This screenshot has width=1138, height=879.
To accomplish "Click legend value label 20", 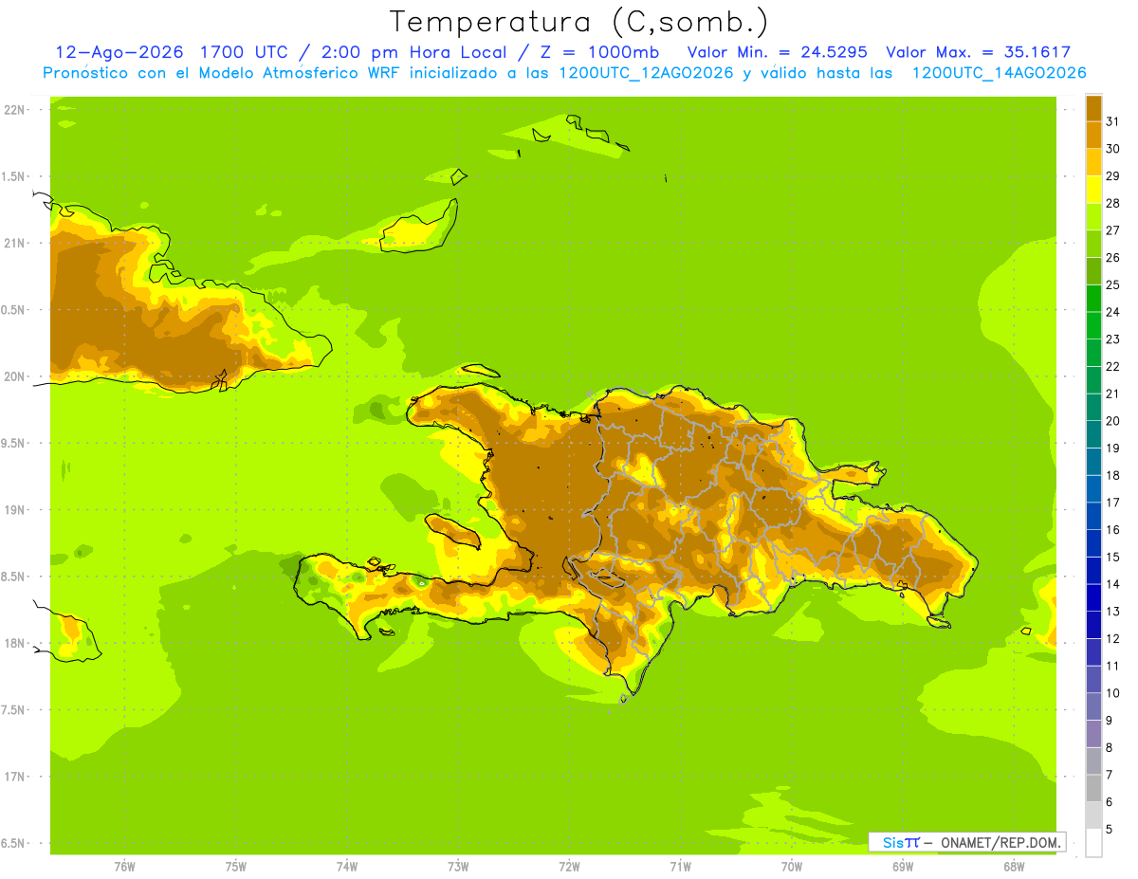I will (1112, 421).
